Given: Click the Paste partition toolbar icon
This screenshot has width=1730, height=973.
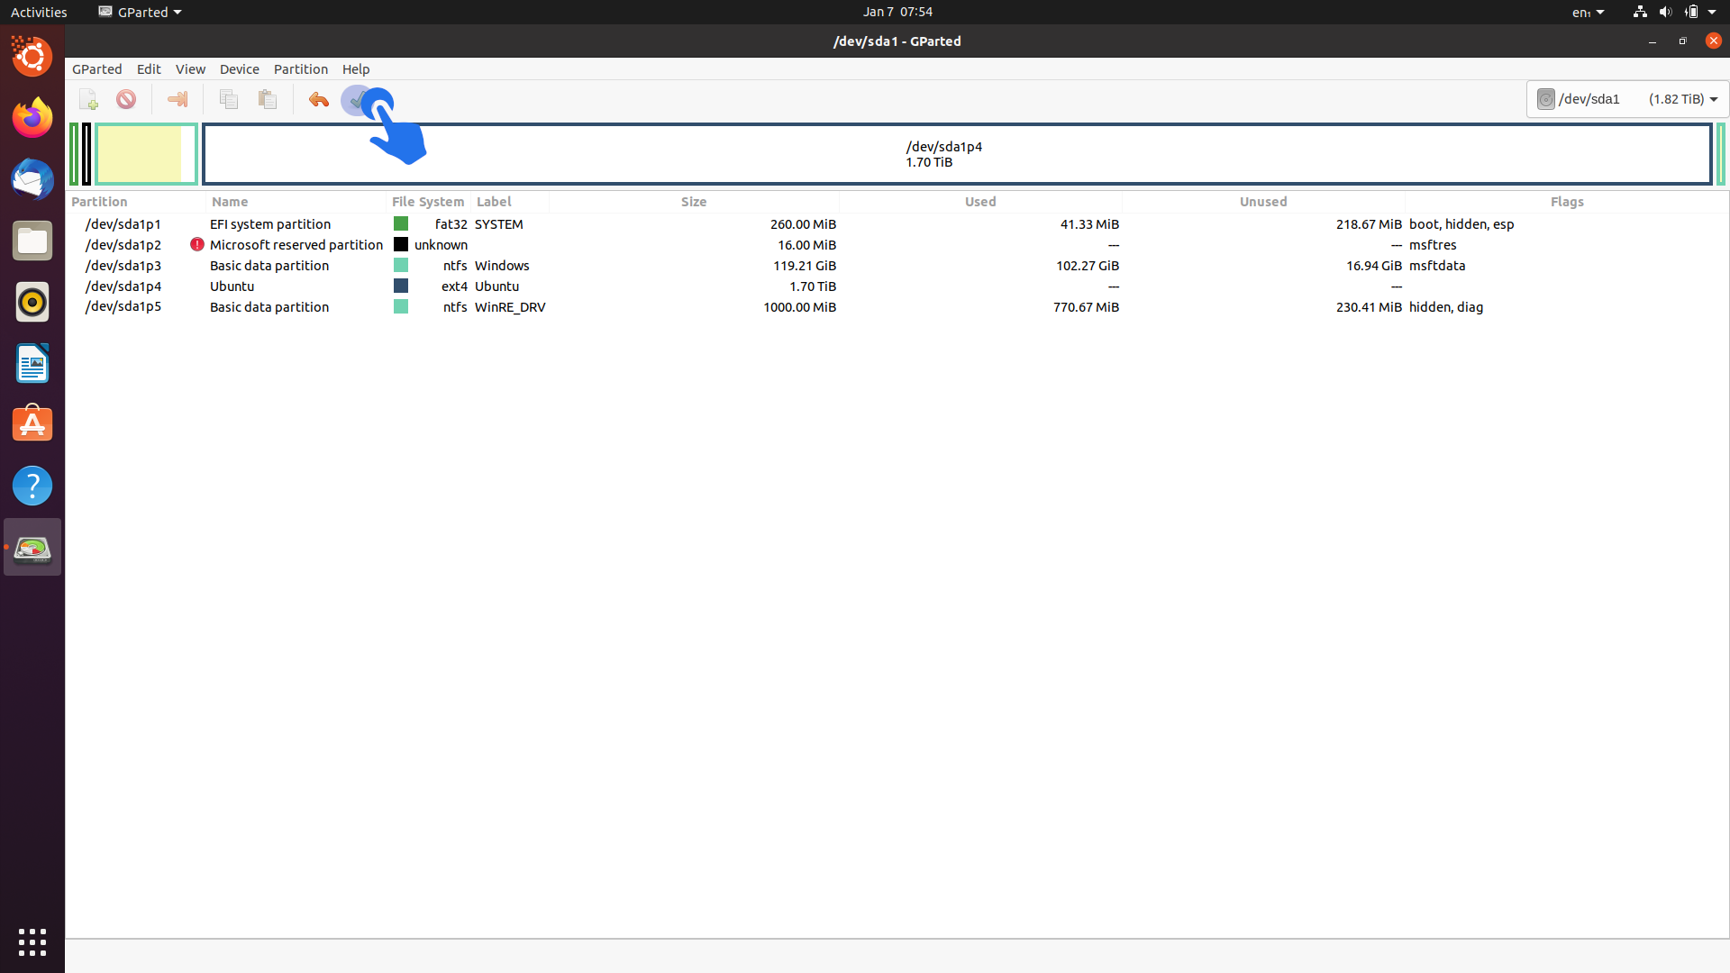Looking at the screenshot, I should (x=268, y=99).
